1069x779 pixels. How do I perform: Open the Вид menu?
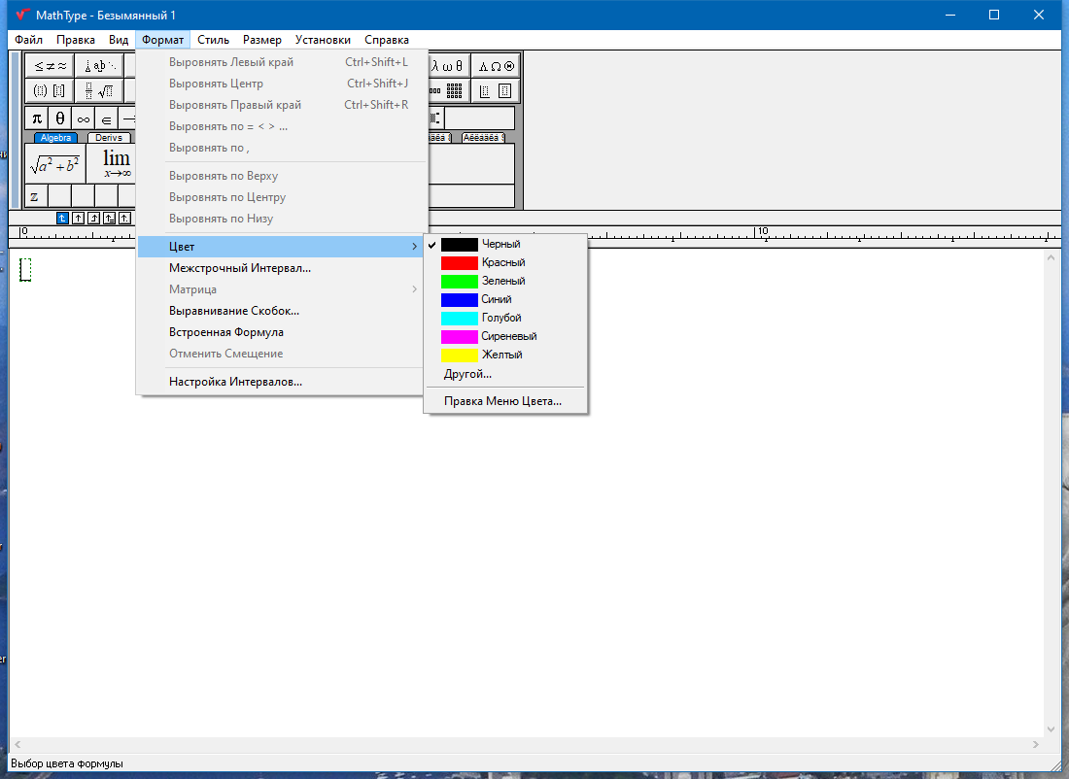119,40
